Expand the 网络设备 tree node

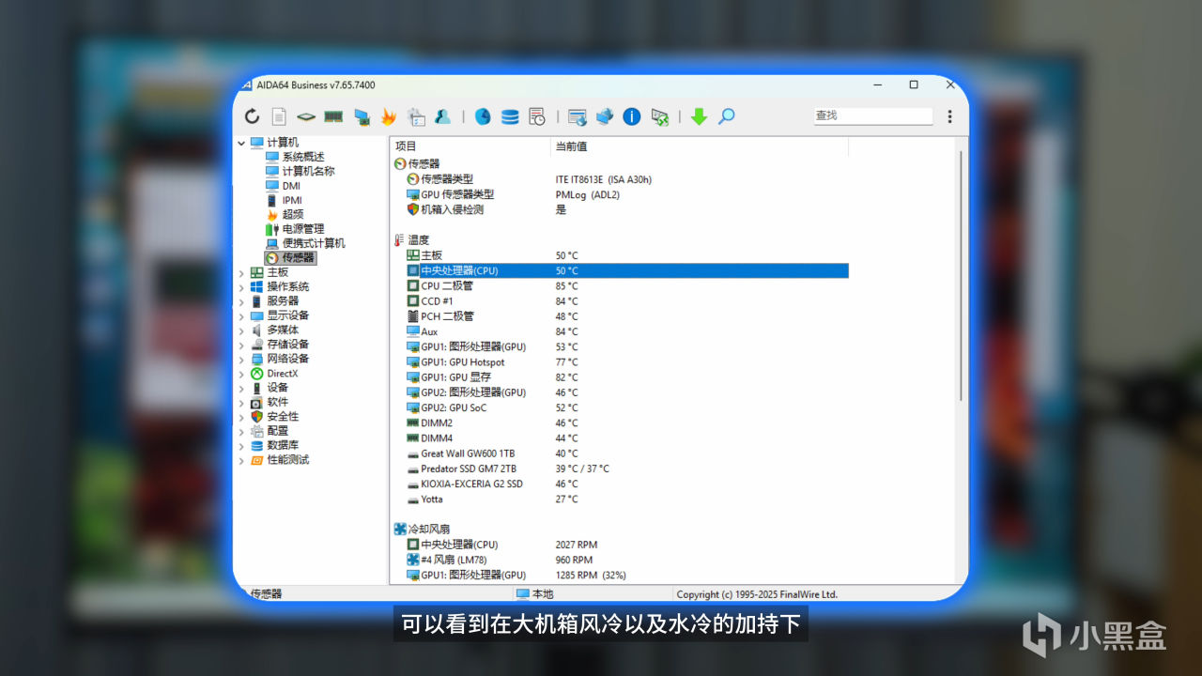point(241,359)
